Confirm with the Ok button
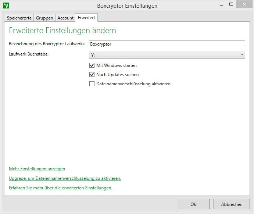Image resolution: width=254 pixels, height=214 pixels. pos(193,204)
